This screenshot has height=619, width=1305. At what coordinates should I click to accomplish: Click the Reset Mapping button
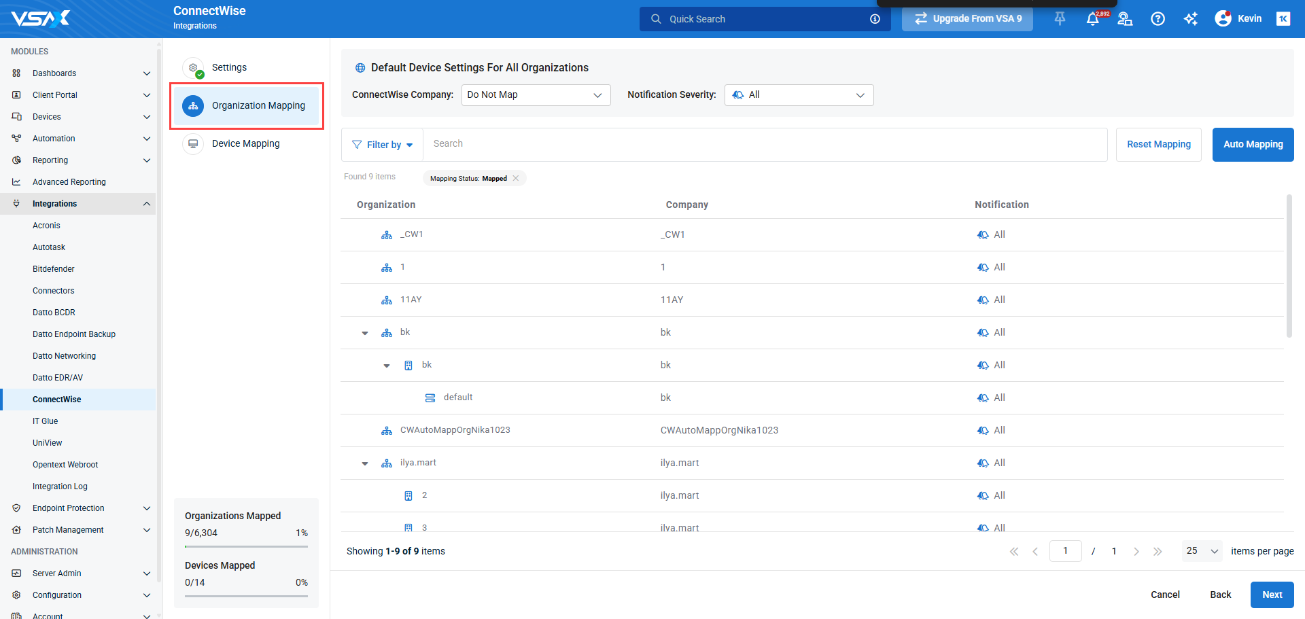coord(1158,144)
